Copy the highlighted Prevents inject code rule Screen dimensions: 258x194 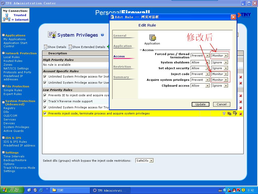pyautogui.click(x=229, y=113)
